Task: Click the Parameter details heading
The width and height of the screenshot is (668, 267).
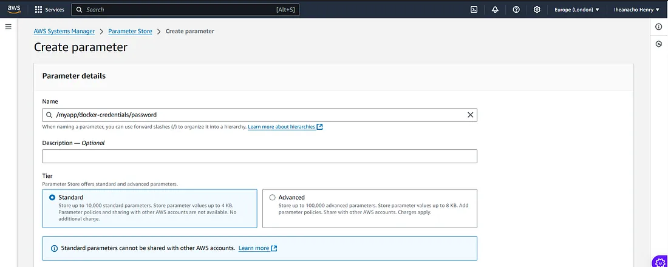Action: tap(74, 76)
